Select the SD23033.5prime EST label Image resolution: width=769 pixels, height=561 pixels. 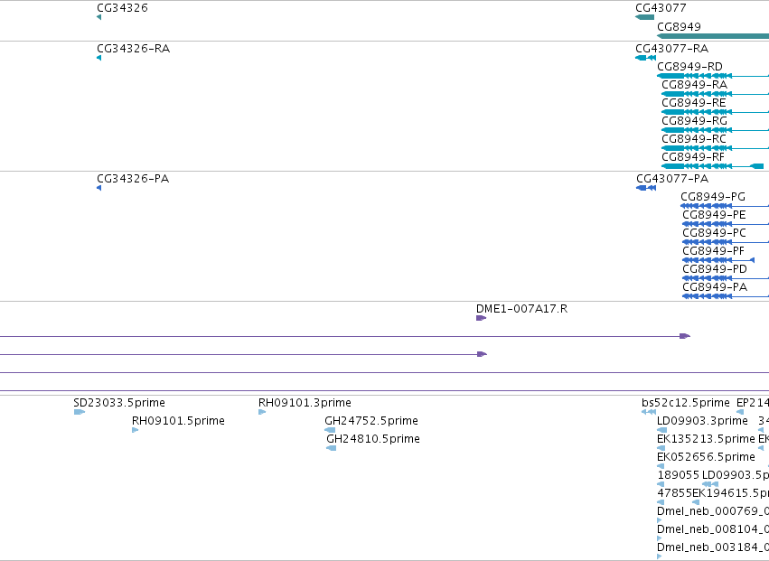(x=119, y=403)
